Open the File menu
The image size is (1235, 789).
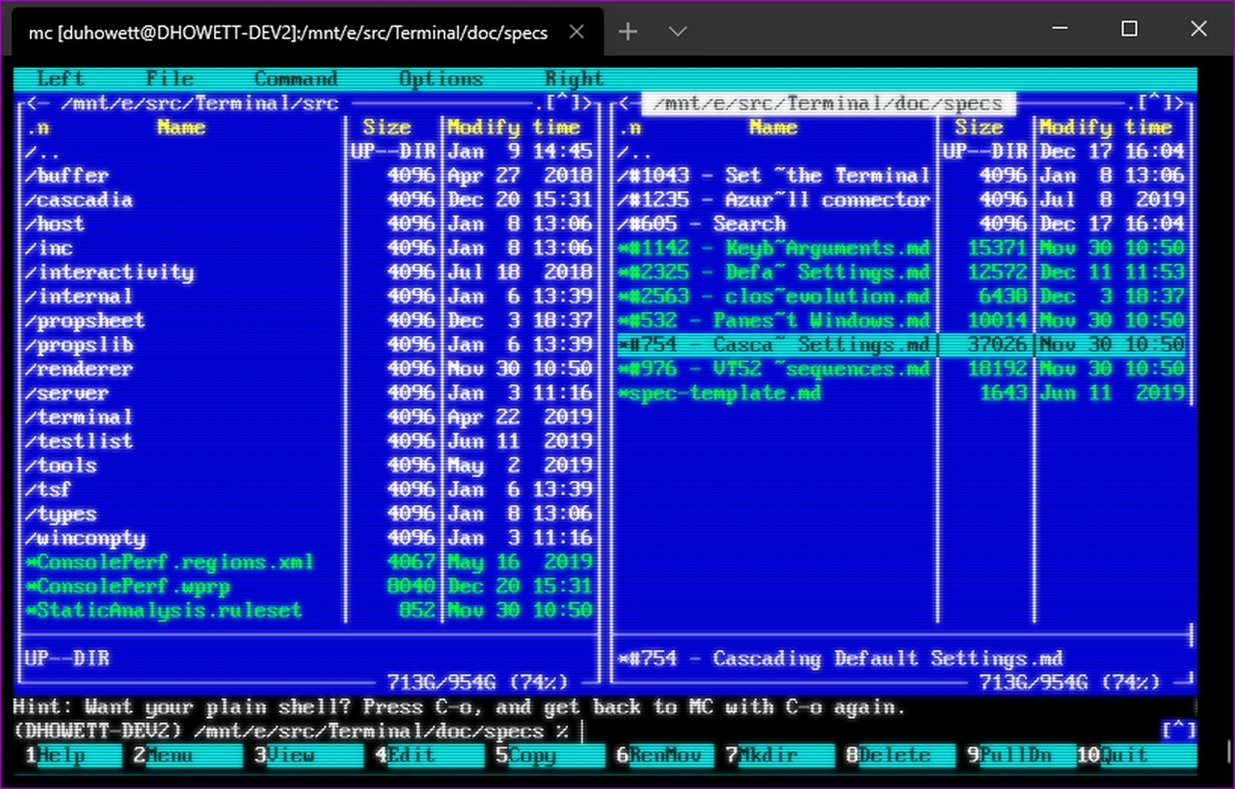tap(169, 78)
